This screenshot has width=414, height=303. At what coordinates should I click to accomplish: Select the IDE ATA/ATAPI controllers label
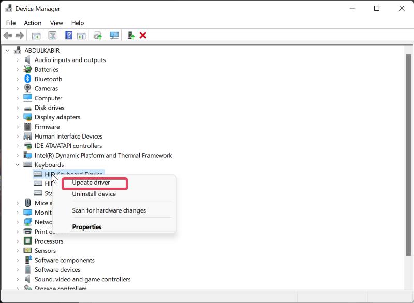[68, 146]
